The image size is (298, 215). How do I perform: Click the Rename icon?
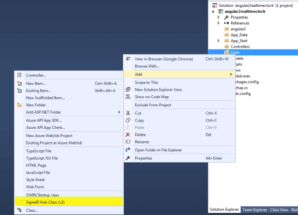pyautogui.click(x=128, y=142)
